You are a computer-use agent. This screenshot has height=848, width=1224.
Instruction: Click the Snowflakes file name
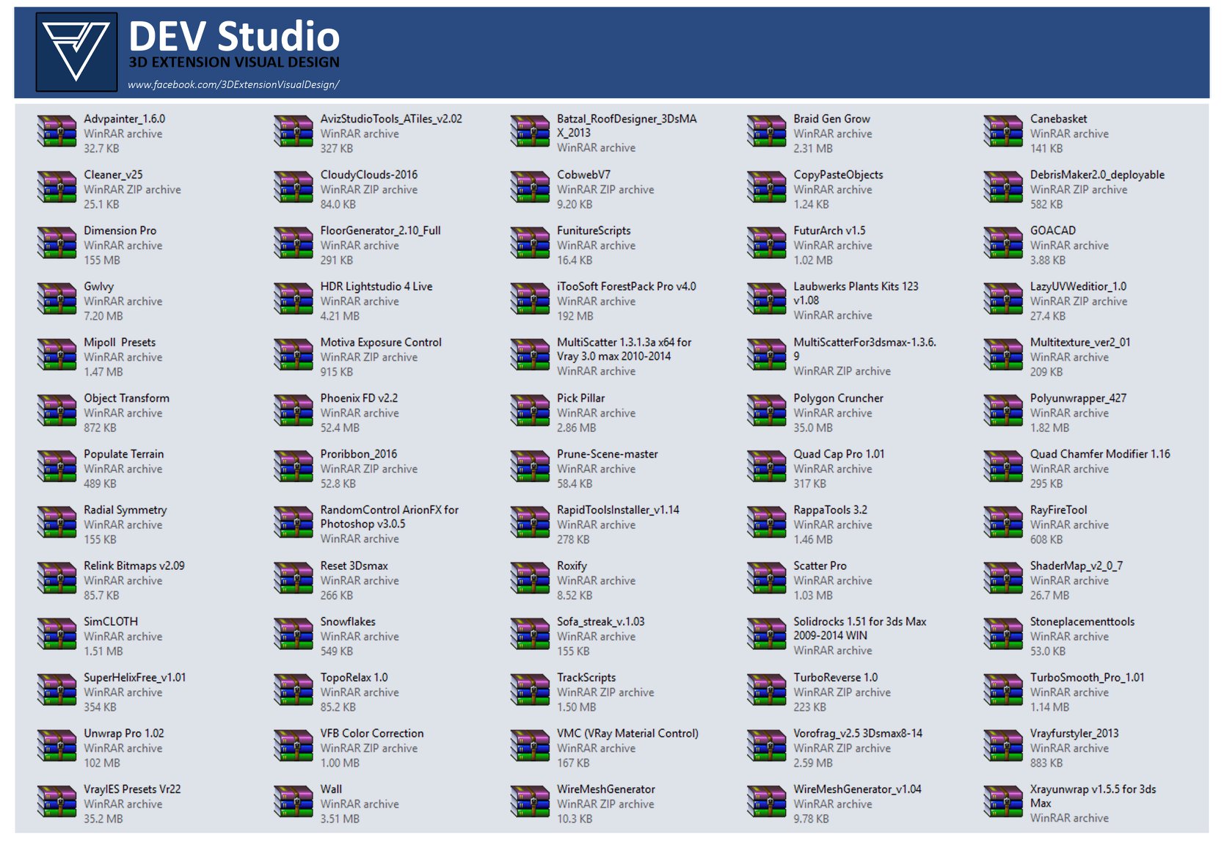(348, 621)
